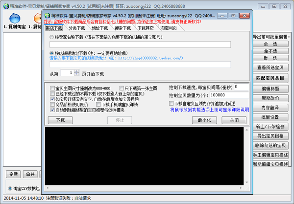Click the orange copy icon partly hidden by the dialog

[38, 18]
